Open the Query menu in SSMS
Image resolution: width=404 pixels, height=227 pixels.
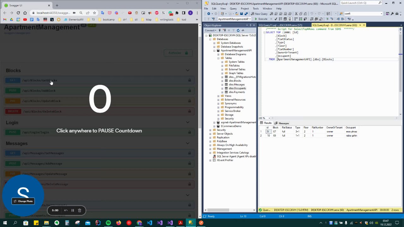click(x=233, y=9)
